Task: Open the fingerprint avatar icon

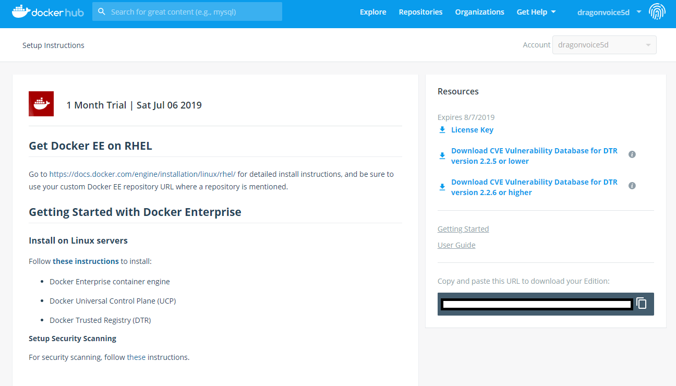Action: (657, 11)
